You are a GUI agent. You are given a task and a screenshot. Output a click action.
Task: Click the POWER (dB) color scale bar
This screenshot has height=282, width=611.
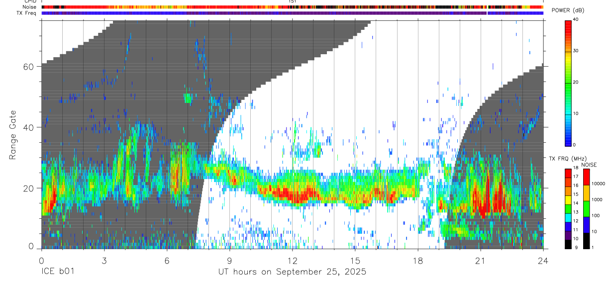coord(568,83)
